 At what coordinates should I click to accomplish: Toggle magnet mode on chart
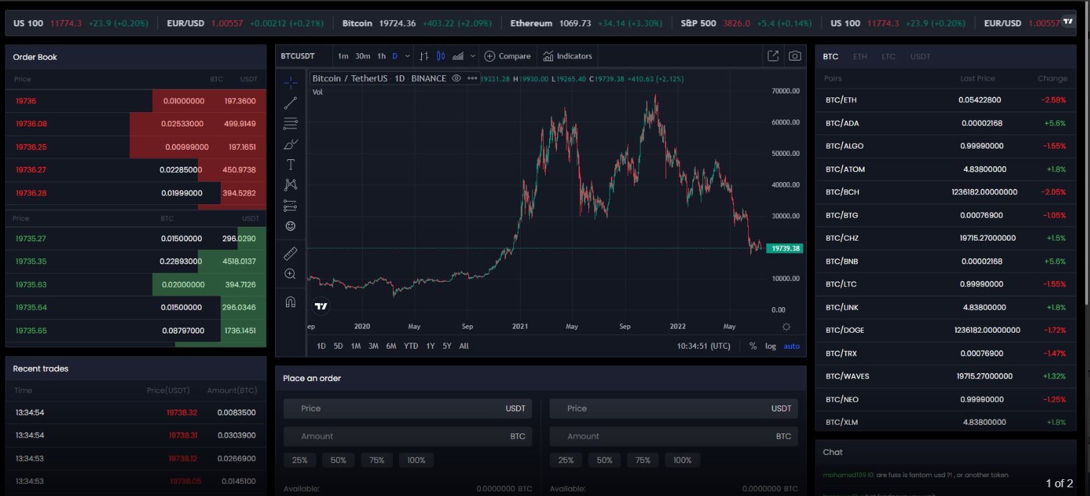(x=290, y=302)
